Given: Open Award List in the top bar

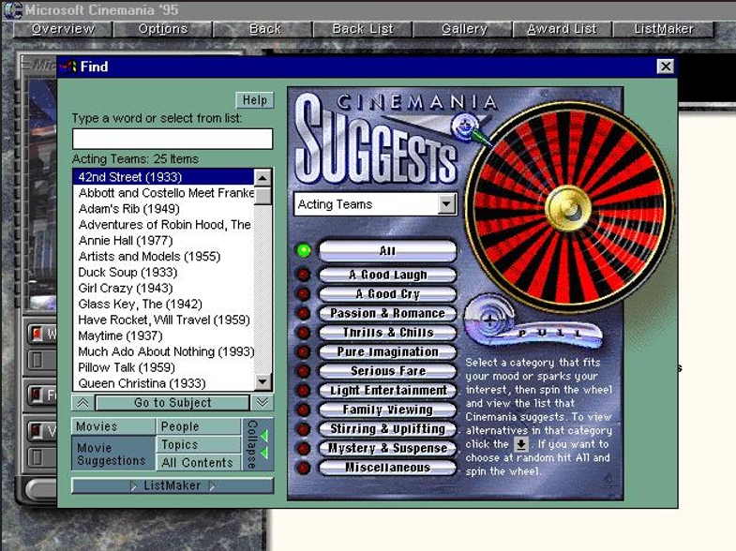Looking at the screenshot, I should [x=562, y=29].
